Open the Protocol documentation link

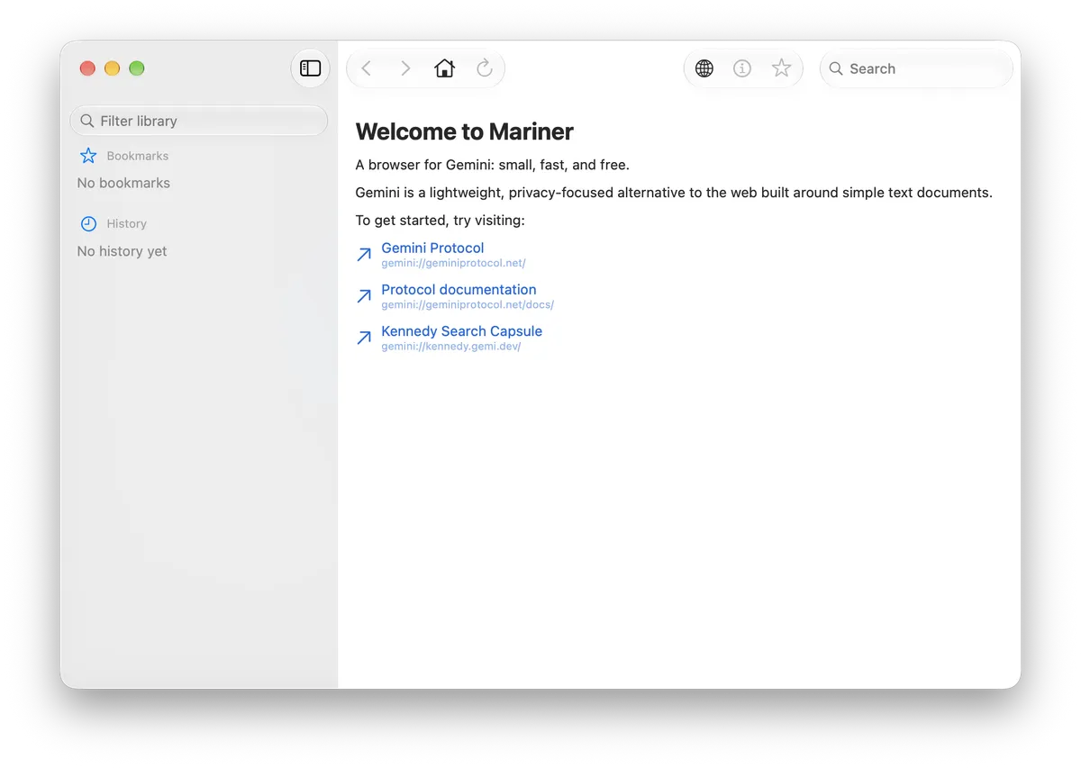coord(459,289)
